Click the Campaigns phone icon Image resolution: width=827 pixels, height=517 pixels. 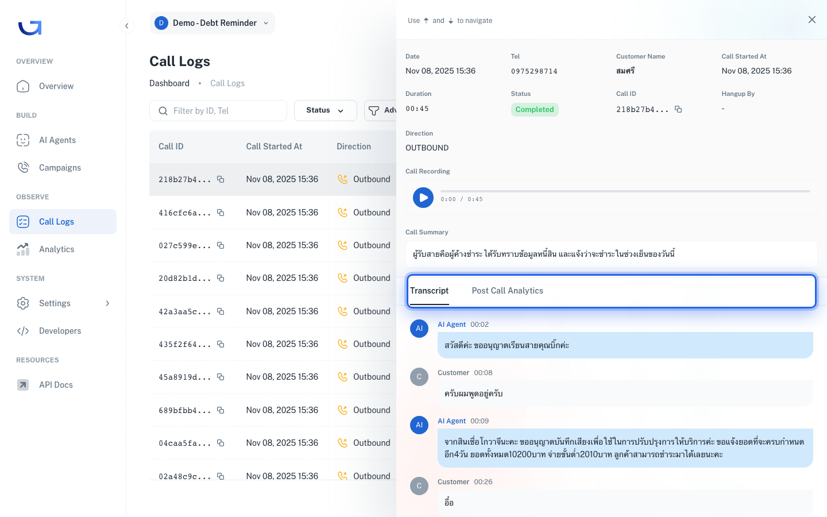pos(23,168)
